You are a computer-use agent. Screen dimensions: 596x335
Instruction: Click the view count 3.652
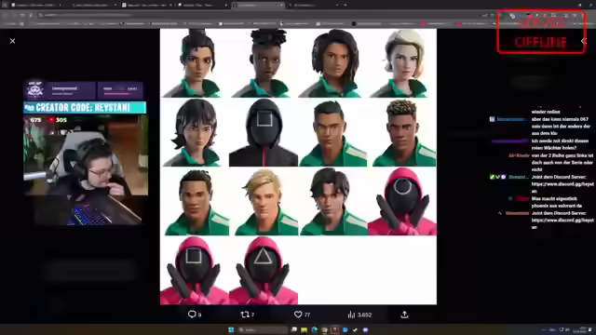(364, 315)
